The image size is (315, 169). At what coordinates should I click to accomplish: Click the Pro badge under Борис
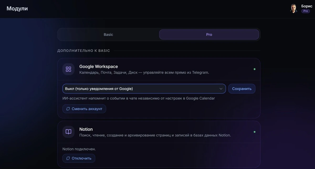point(306,11)
